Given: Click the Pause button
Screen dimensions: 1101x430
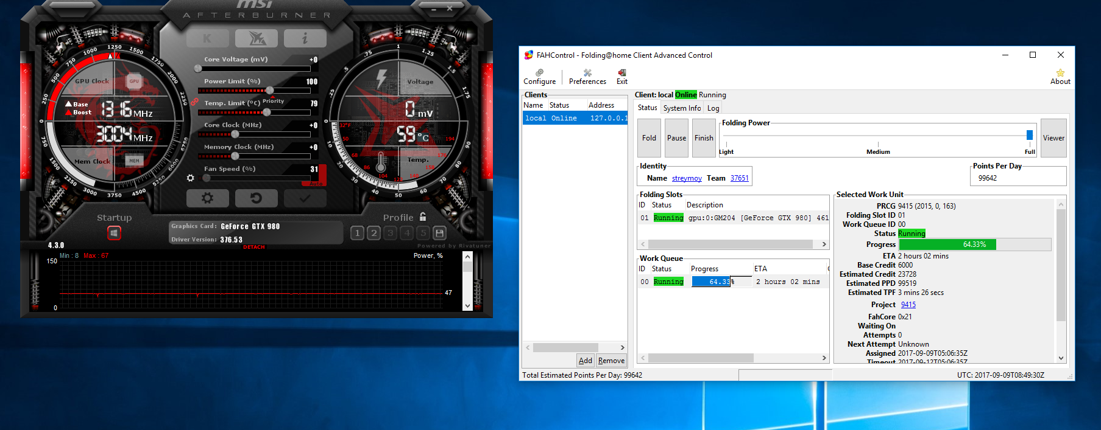Looking at the screenshot, I should coord(676,138).
